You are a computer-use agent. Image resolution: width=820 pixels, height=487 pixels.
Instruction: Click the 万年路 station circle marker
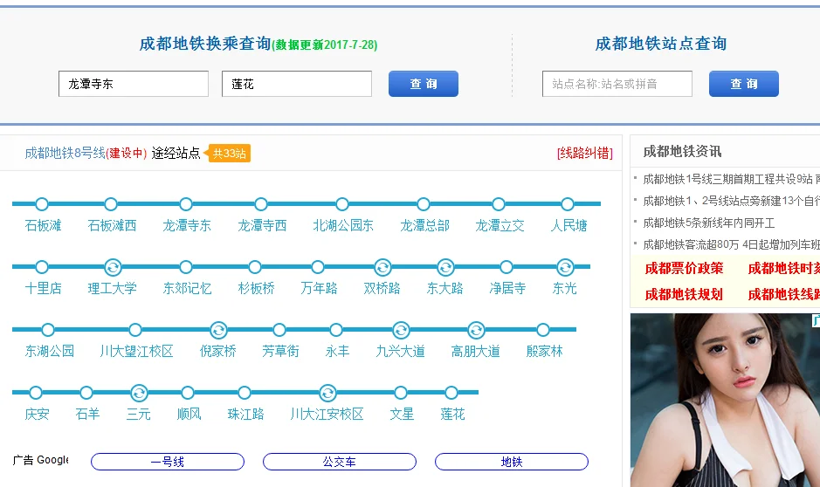click(318, 267)
